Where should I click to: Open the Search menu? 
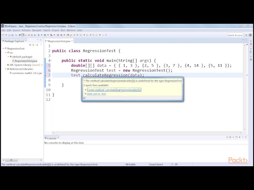[x=47, y=30]
